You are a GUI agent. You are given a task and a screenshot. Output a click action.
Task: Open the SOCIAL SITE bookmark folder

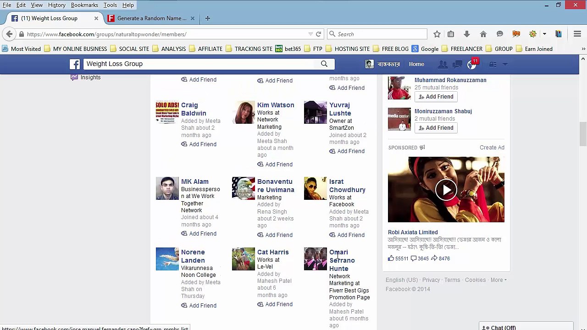[x=129, y=49]
